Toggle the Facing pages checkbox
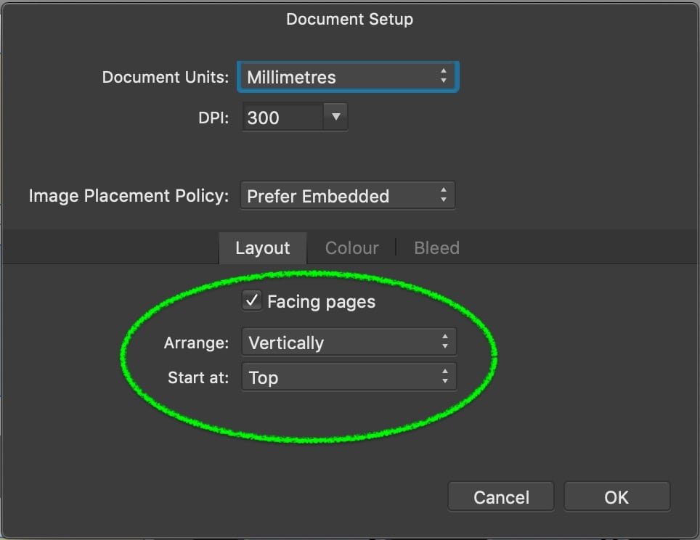 tap(252, 300)
